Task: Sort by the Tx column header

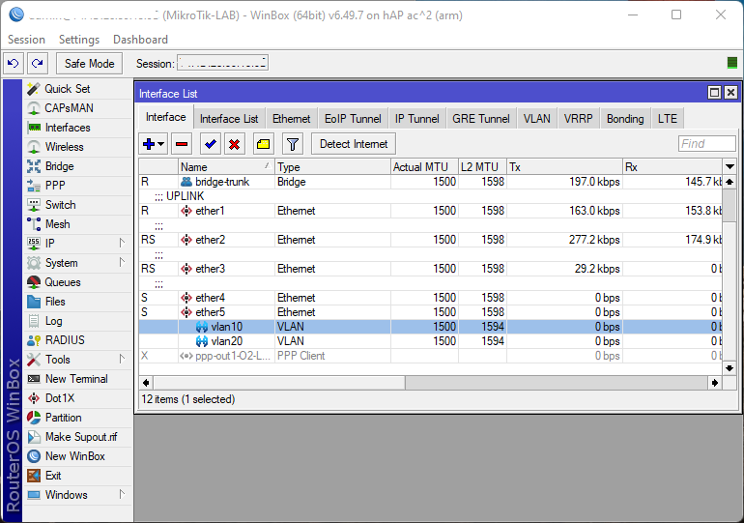Action: pyautogui.click(x=564, y=167)
